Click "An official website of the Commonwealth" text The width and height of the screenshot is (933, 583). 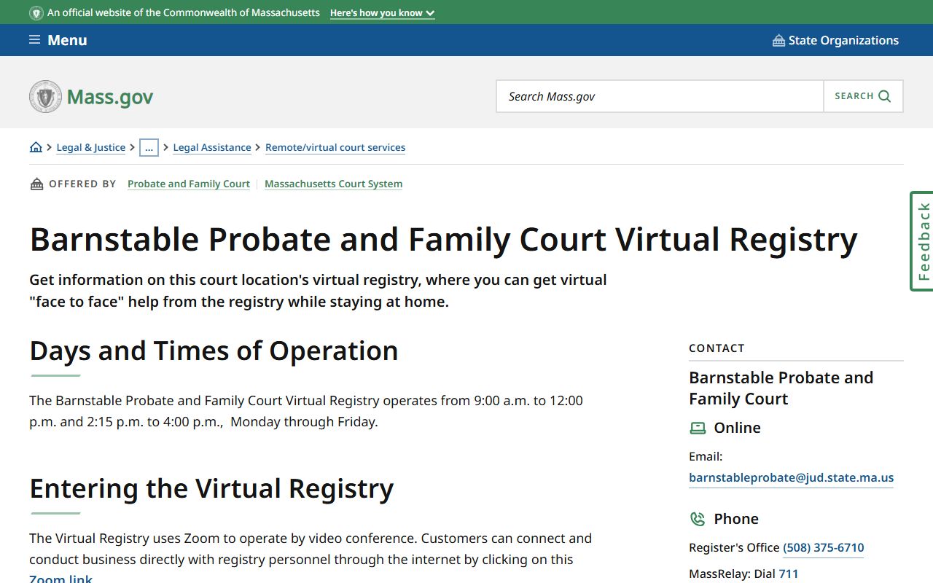[x=184, y=13]
